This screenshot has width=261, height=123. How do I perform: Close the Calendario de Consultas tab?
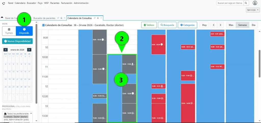tap(101, 18)
